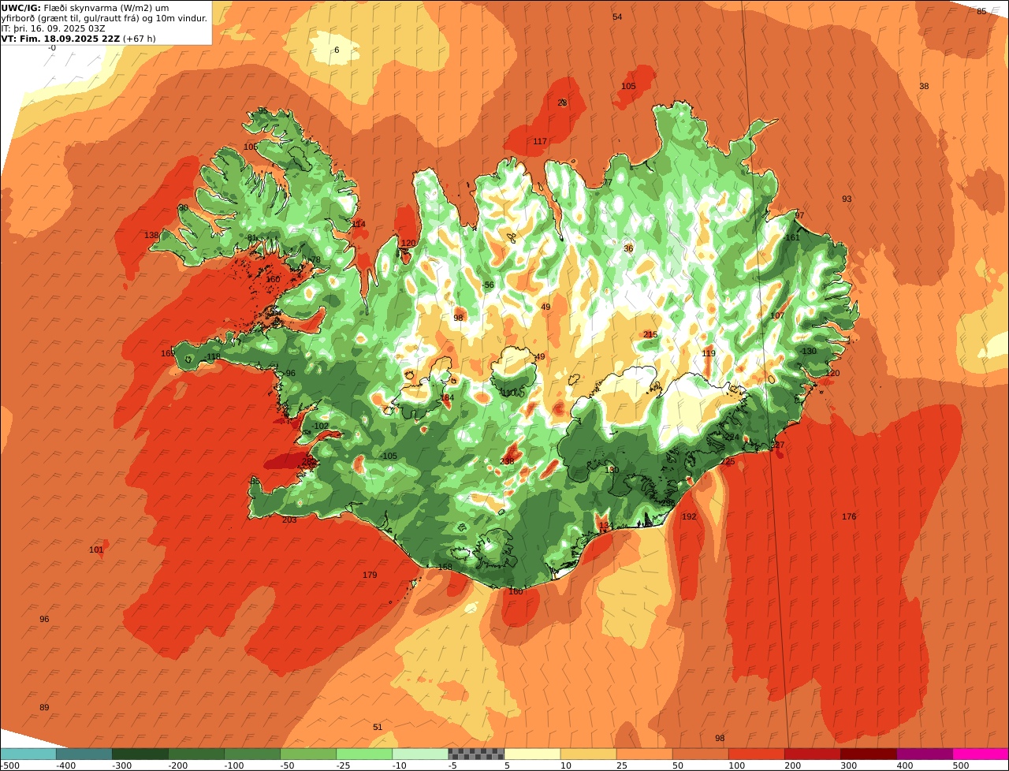Click the checkered swatch between -5 and 5
This screenshot has width=1009, height=771.
[475, 754]
